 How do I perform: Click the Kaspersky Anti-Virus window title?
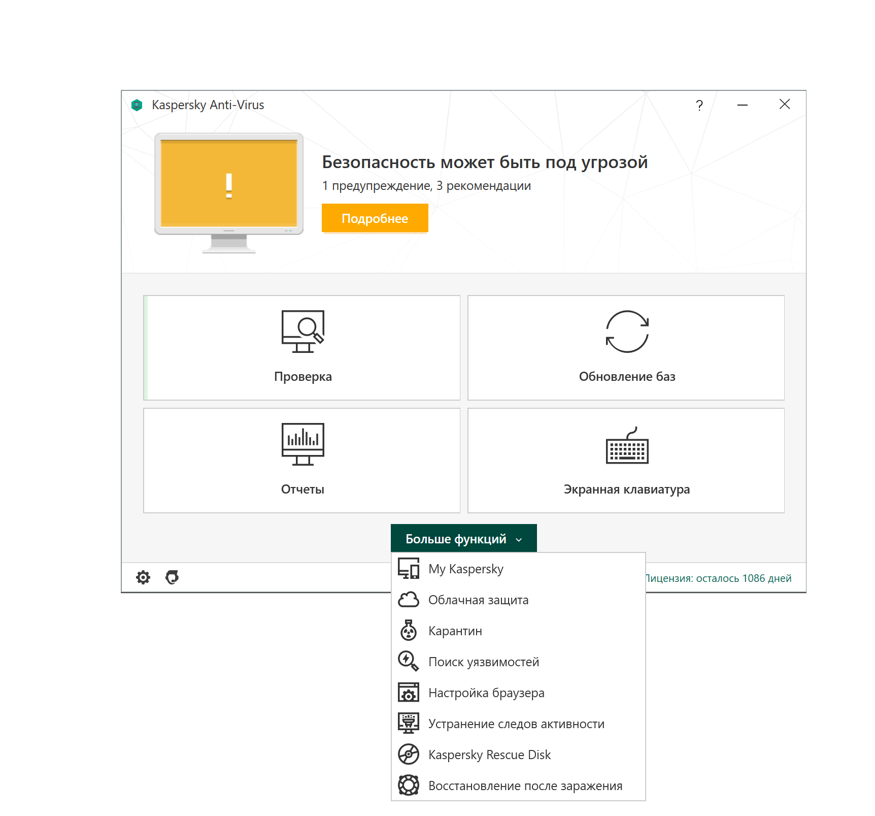[x=208, y=105]
